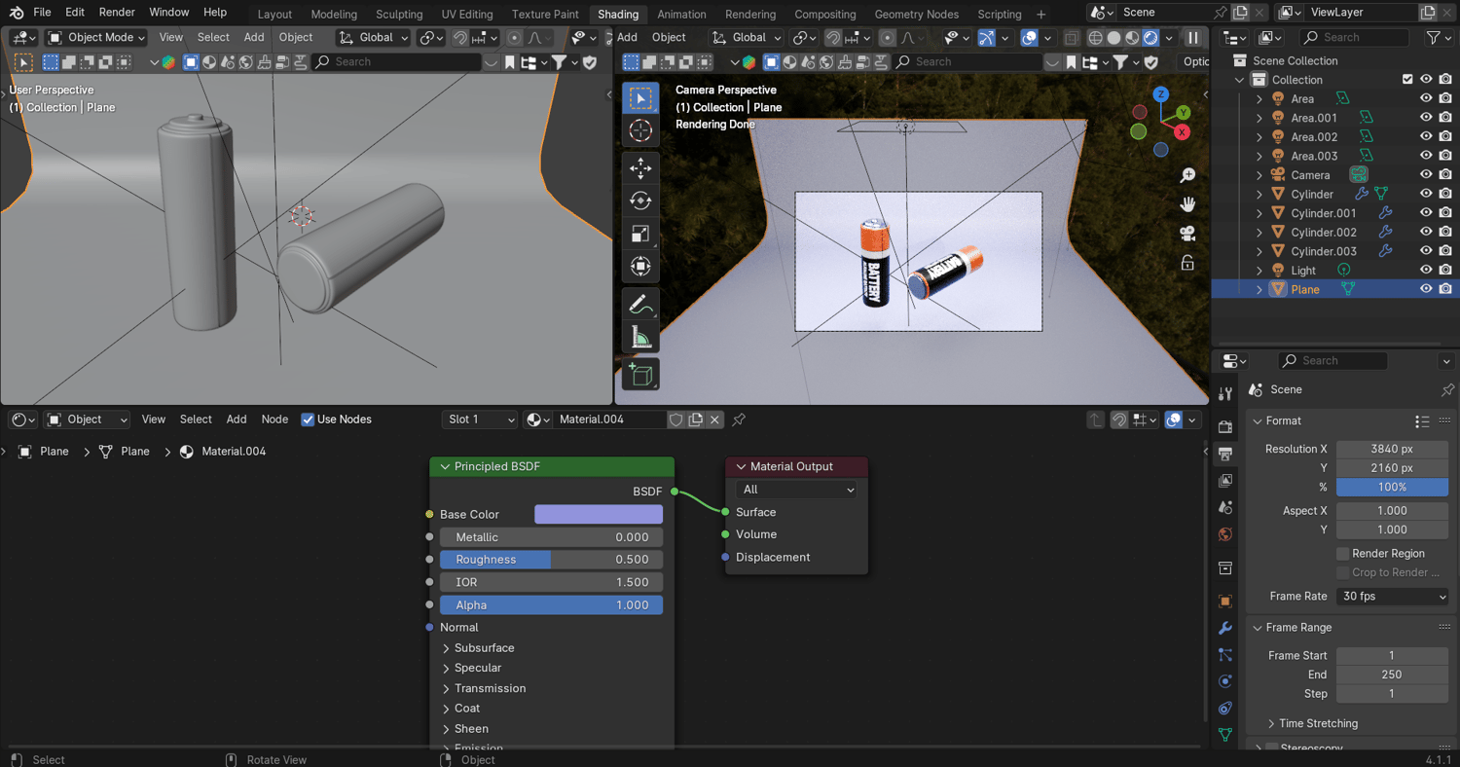Click the Base Color swatch
Screen dimensions: 1460x767
598,514
